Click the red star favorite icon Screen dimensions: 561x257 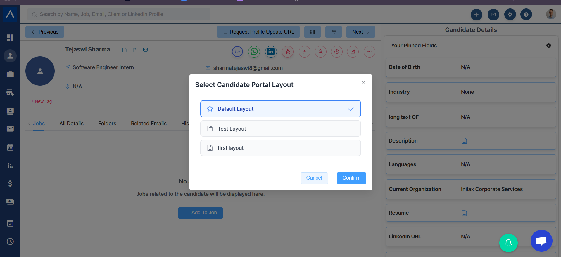288,52
